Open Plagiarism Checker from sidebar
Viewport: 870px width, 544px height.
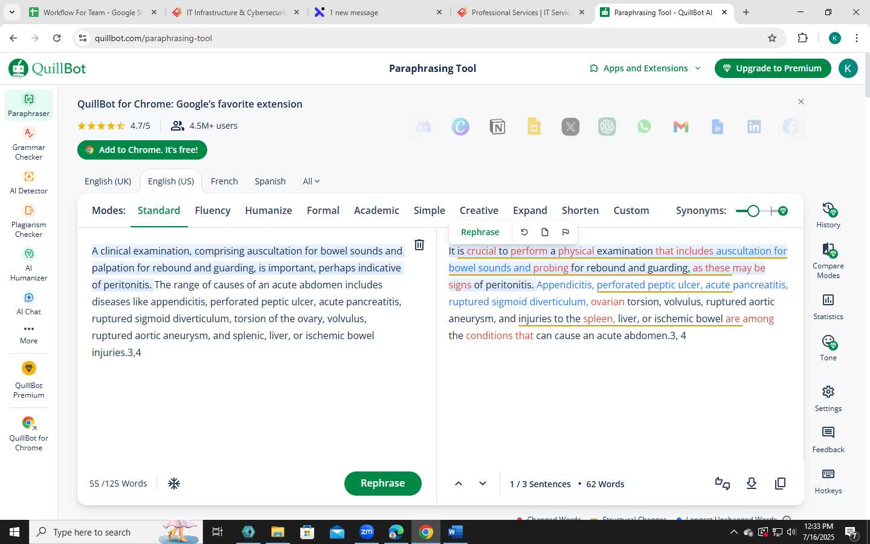pos(28,221)
